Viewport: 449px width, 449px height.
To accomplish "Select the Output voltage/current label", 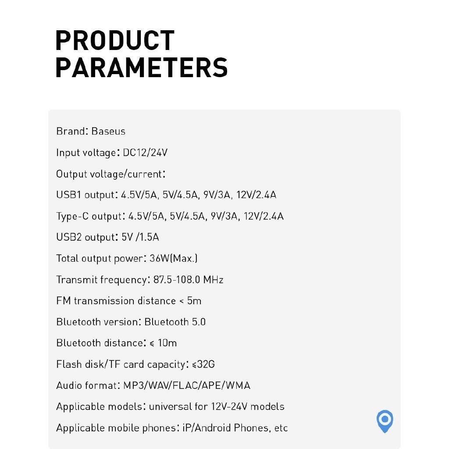I will coord(110,174).
